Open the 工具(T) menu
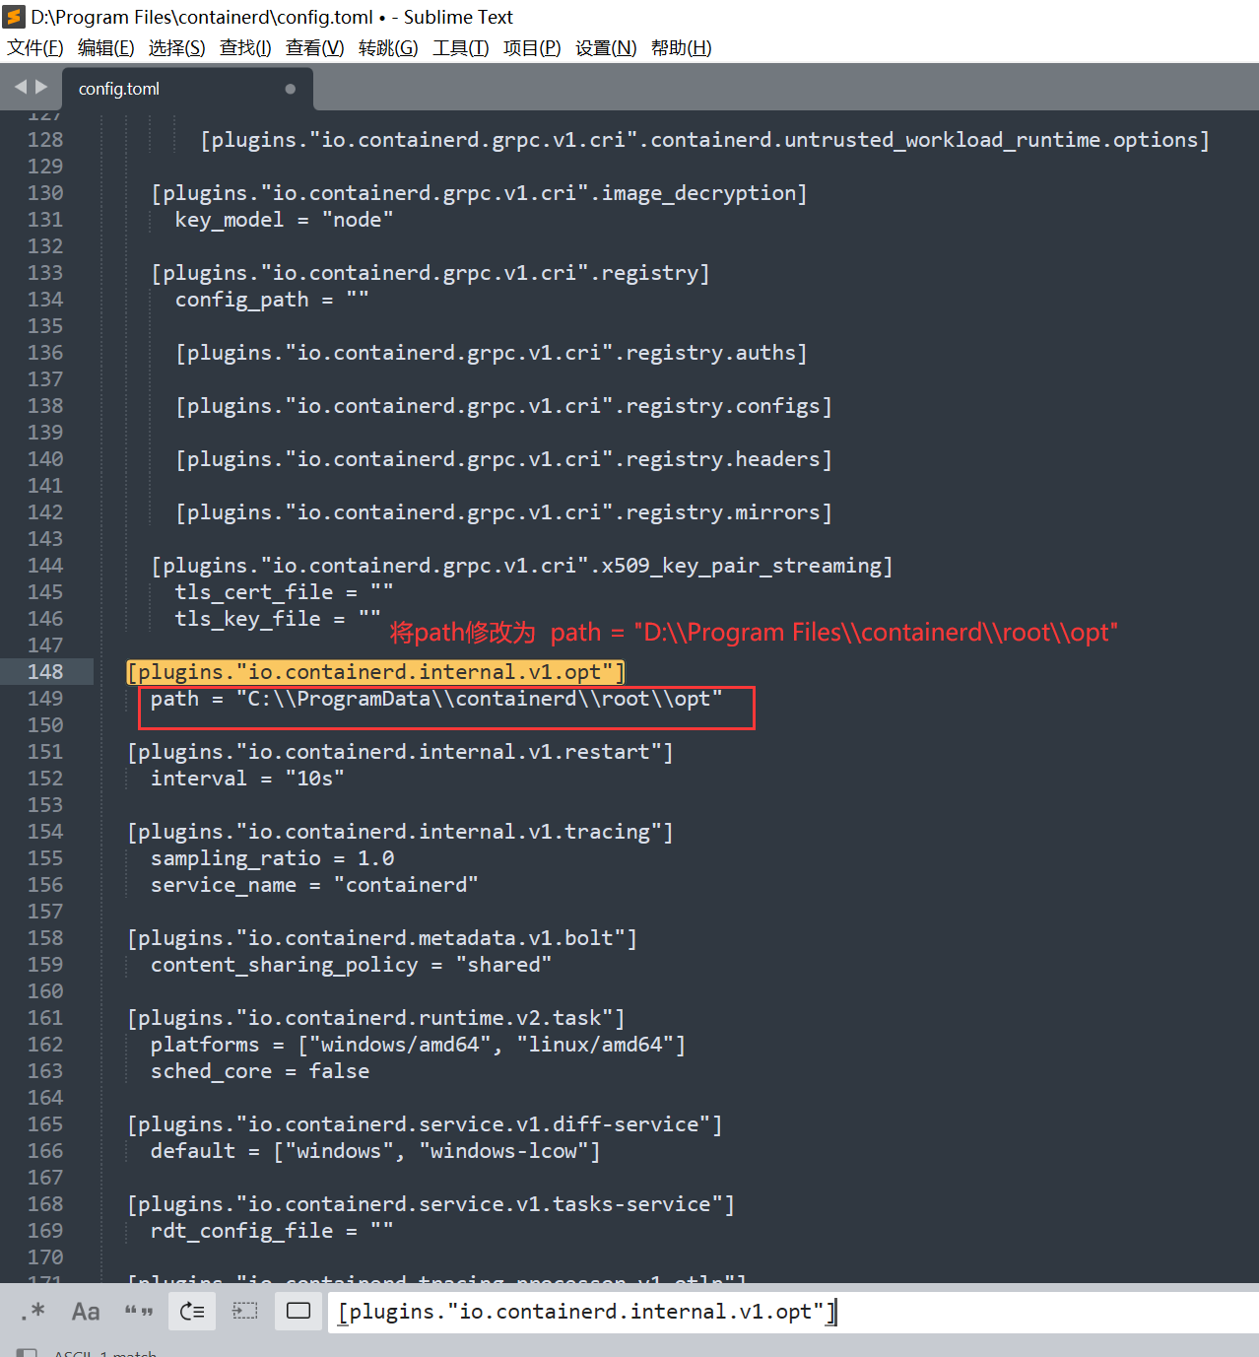 (460, 47)
